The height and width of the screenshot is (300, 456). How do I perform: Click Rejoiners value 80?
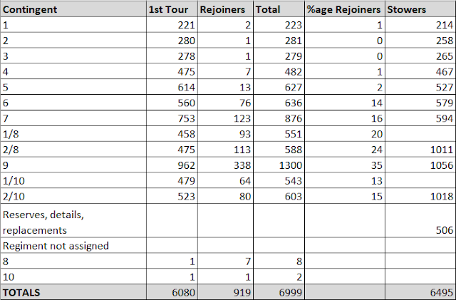pyautogui.click(x=245, y=197)
